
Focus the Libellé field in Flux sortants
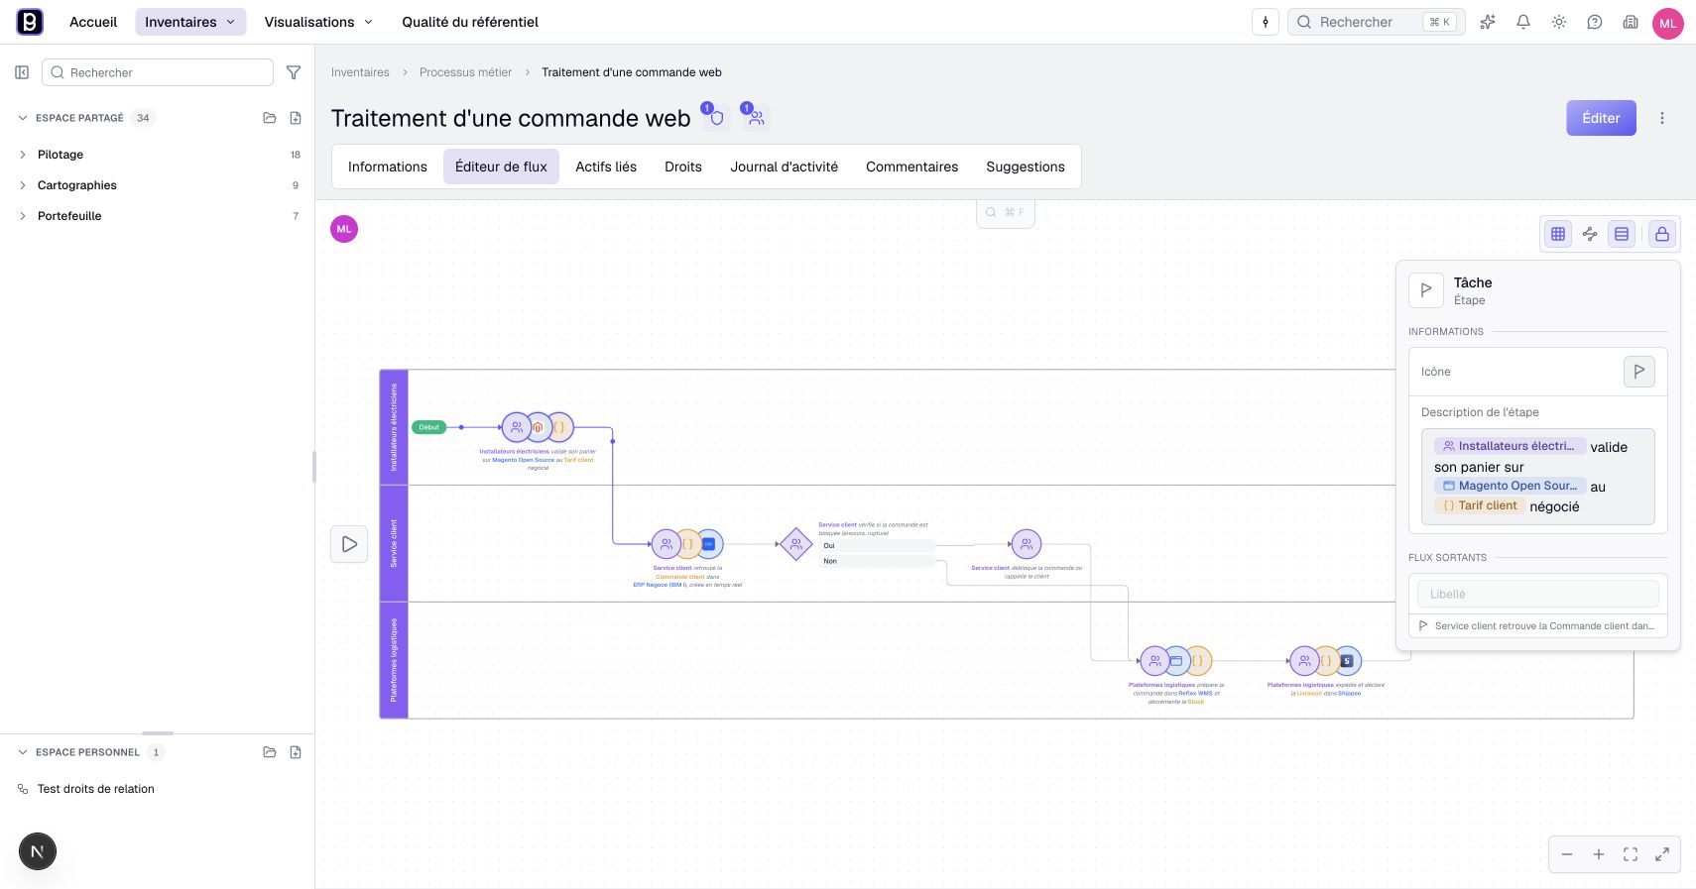point(1537,594)
